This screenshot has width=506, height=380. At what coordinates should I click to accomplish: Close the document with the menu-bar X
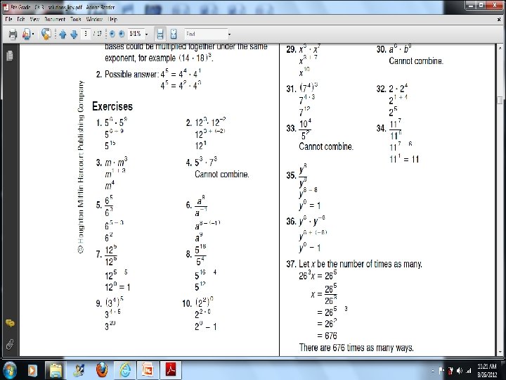[499, 20]
